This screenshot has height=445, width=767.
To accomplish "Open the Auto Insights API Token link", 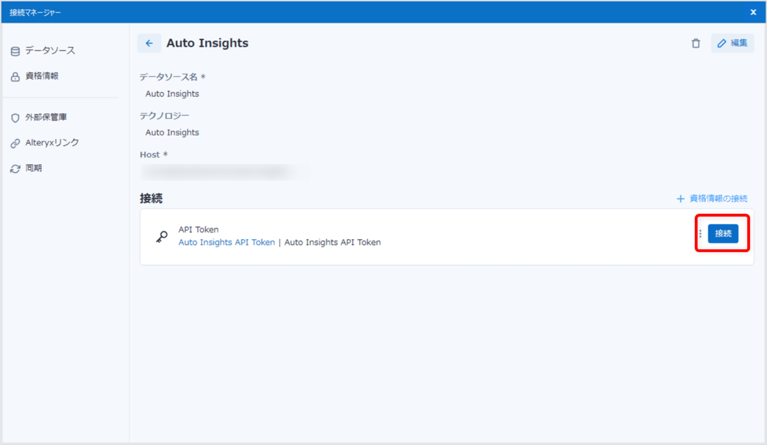I will pos(227,242).
